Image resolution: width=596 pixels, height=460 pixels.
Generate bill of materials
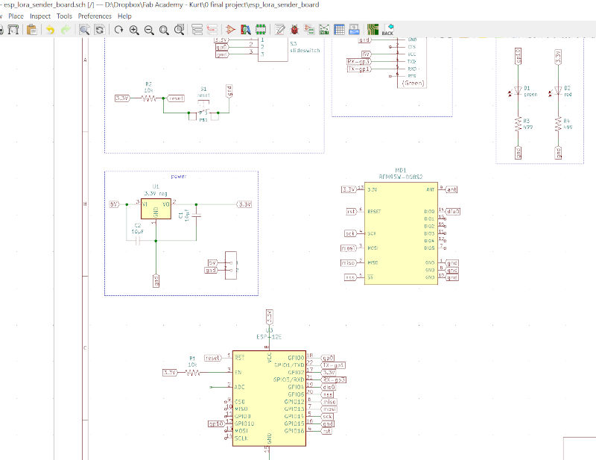pyautogui.click(x=354, y=30)
